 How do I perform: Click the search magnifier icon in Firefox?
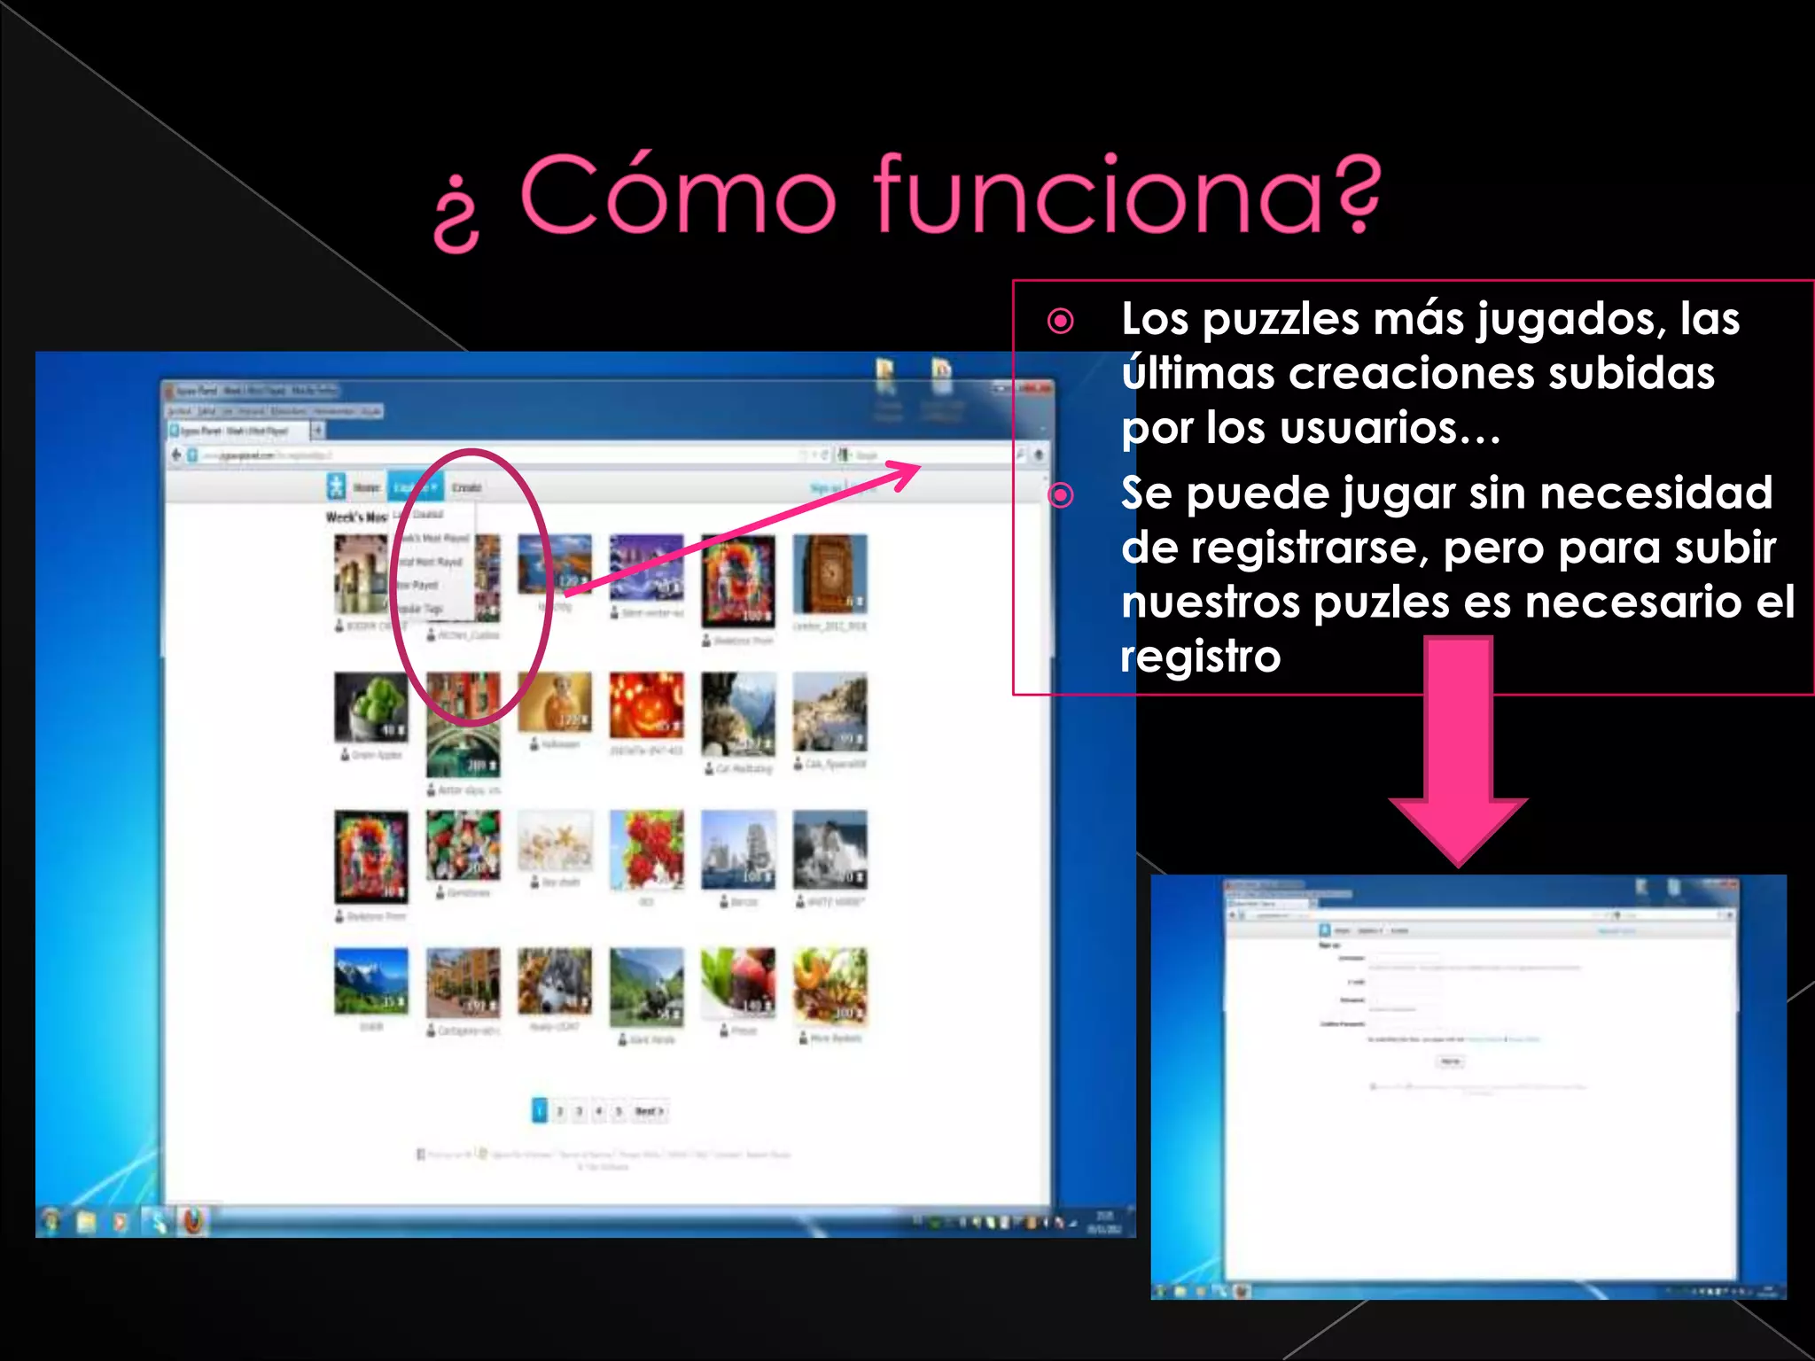(1021, 455)
